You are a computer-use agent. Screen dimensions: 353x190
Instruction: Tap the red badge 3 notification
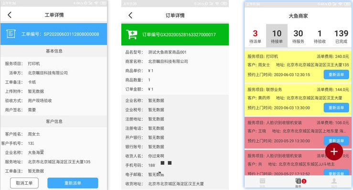pyautogui.click(x=304, y=181)
